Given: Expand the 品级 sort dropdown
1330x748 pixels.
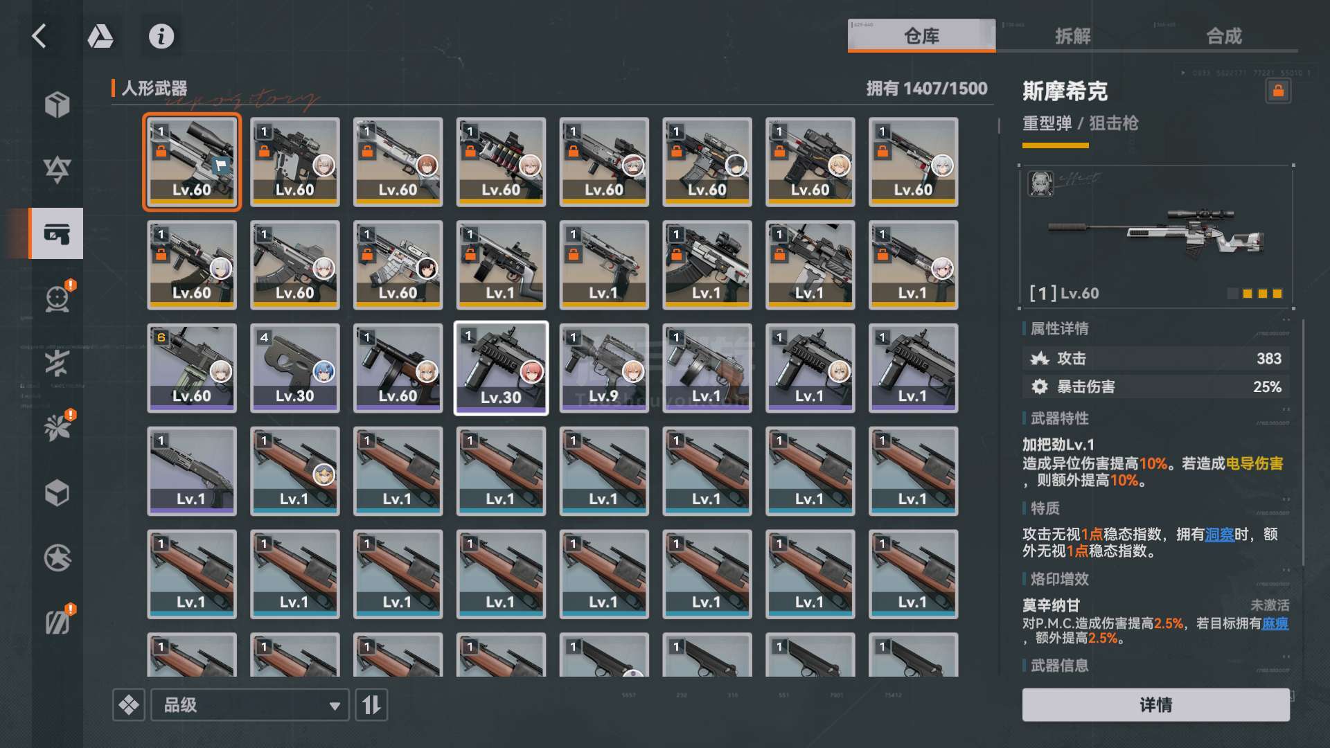Looking at the screenshot, I should [x=250, y=705].
